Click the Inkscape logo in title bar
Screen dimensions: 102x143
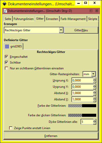coord(5,4)
